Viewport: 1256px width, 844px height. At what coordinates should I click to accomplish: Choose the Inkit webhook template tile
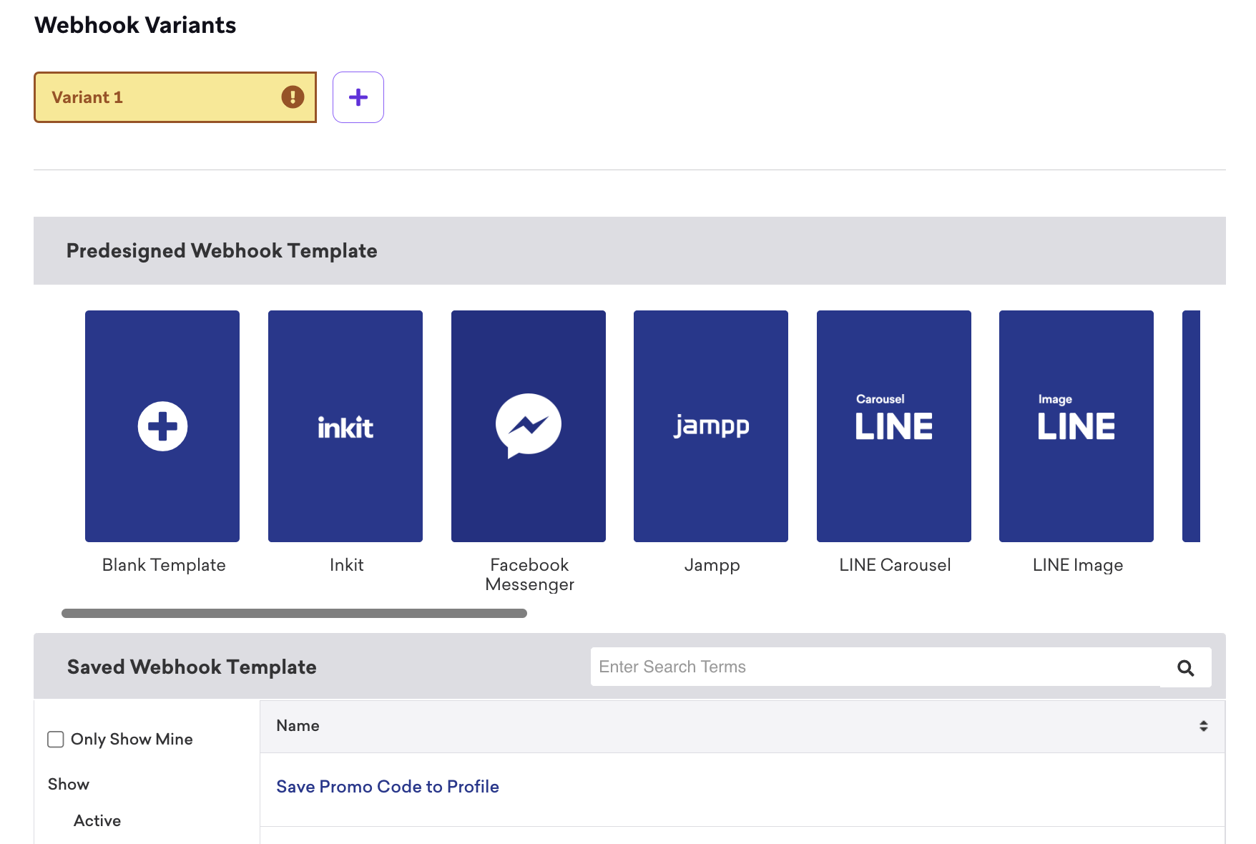345,426
